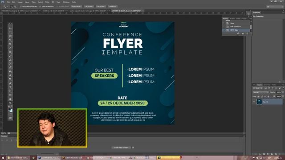Select the Hand tool
This screenshot has width=285, height=160.
(x=10, y=99)
